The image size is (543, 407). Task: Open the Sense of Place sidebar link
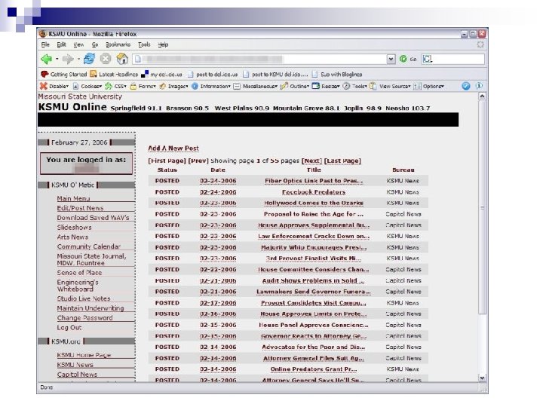79,272
